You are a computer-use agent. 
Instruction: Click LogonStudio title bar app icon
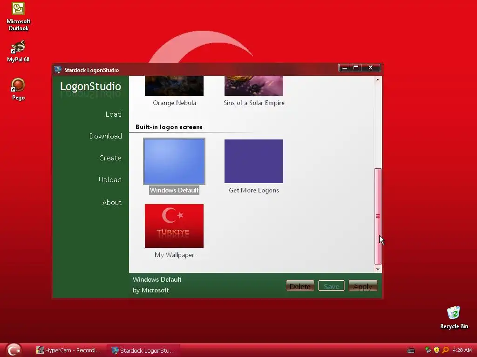pos(57,70)
